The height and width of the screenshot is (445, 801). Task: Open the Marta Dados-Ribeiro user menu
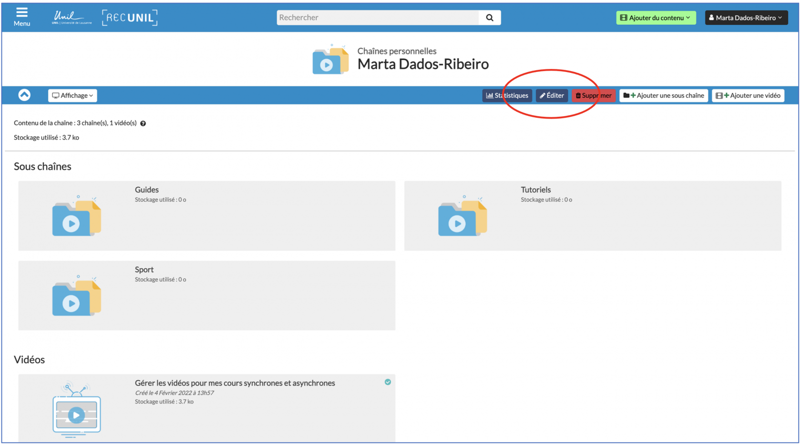746,18
